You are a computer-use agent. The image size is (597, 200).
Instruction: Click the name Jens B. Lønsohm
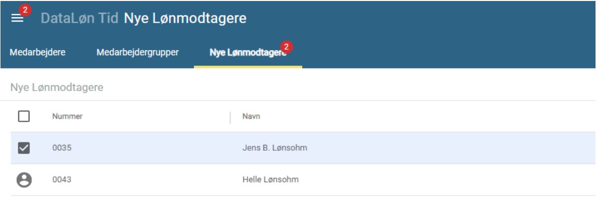268,148
